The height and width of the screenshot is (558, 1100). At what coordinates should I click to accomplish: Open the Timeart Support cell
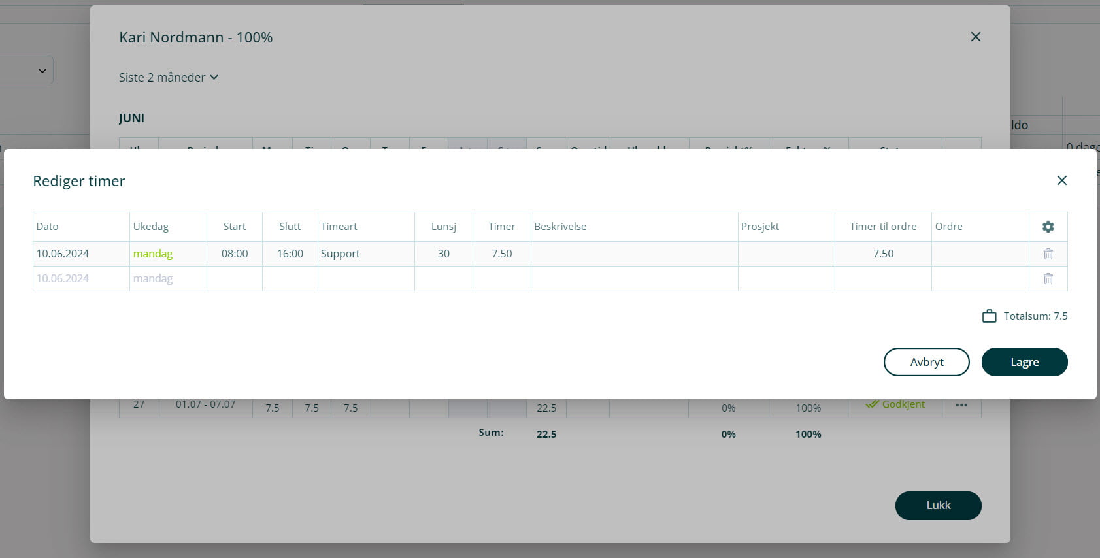pyautogui.click(x=365, y=254)
